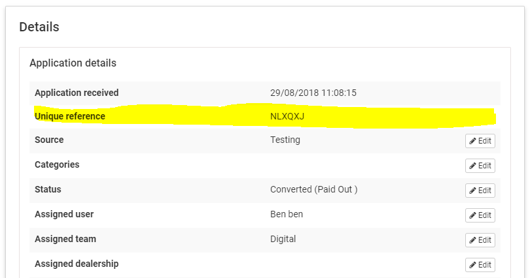This screenshot has height=278, width=530.
Task: Click the 'Application received' label
Action: point(77,93)
